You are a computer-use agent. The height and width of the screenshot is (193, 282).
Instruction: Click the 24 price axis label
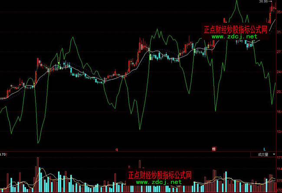[x=279, y=72]
